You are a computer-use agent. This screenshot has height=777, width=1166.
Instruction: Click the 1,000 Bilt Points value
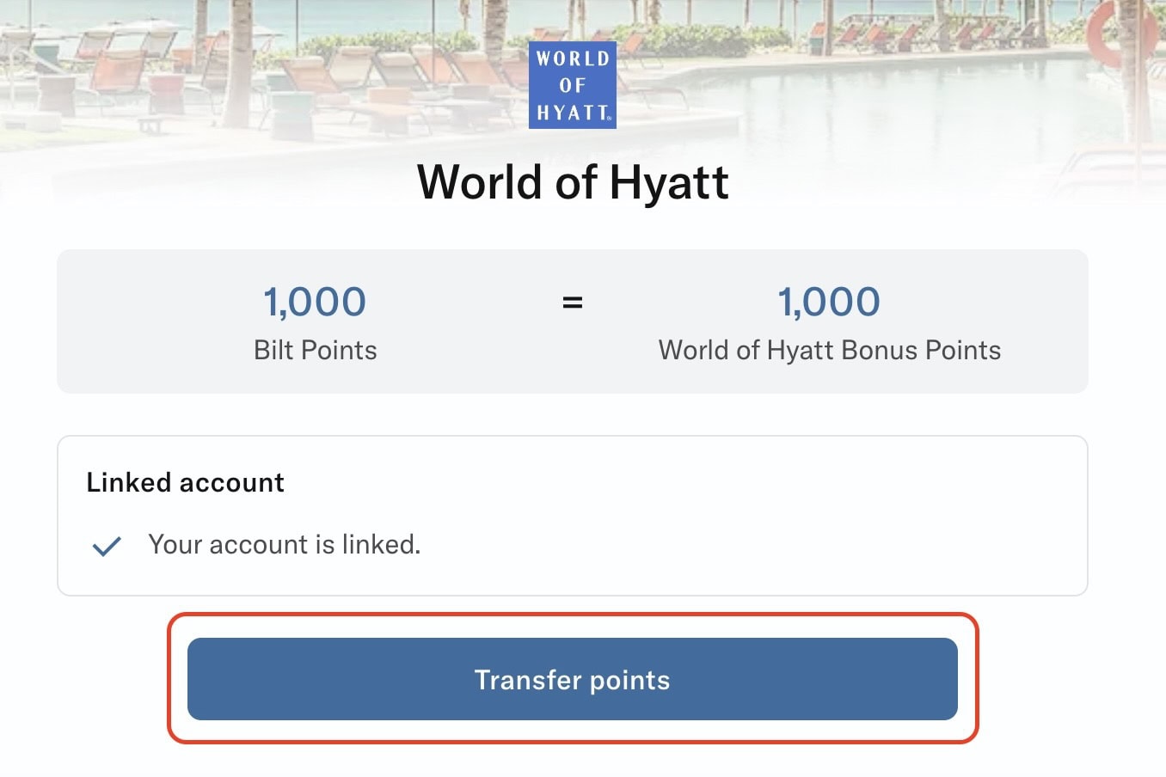click(x=315, y=302)
